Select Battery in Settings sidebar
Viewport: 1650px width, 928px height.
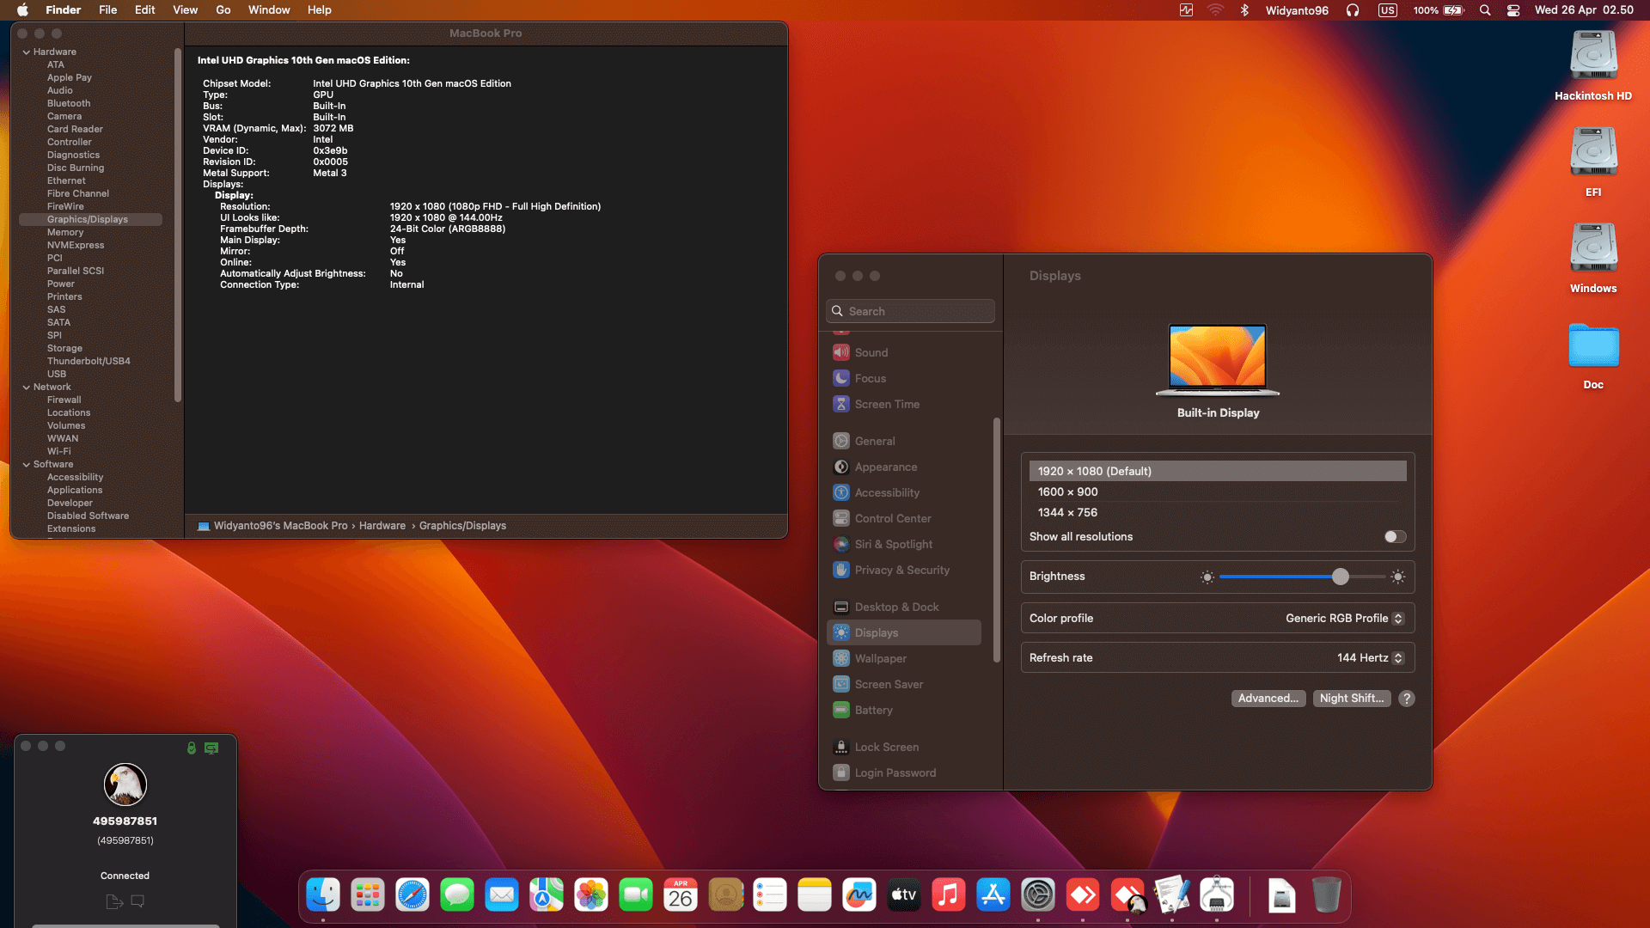coord(904,711)
